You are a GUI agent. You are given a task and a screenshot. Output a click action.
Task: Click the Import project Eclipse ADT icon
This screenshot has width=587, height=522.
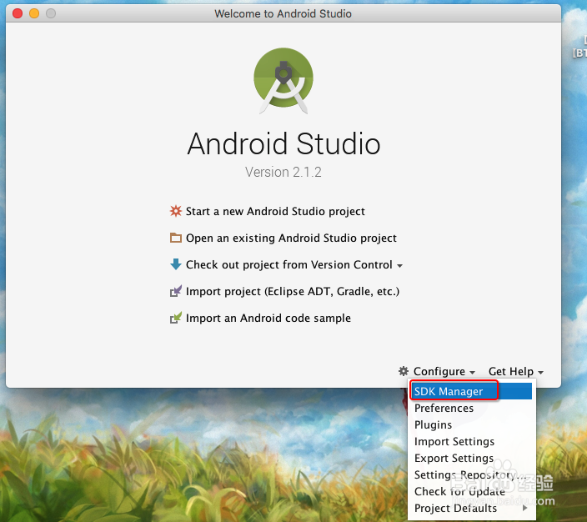coord(176,291)
